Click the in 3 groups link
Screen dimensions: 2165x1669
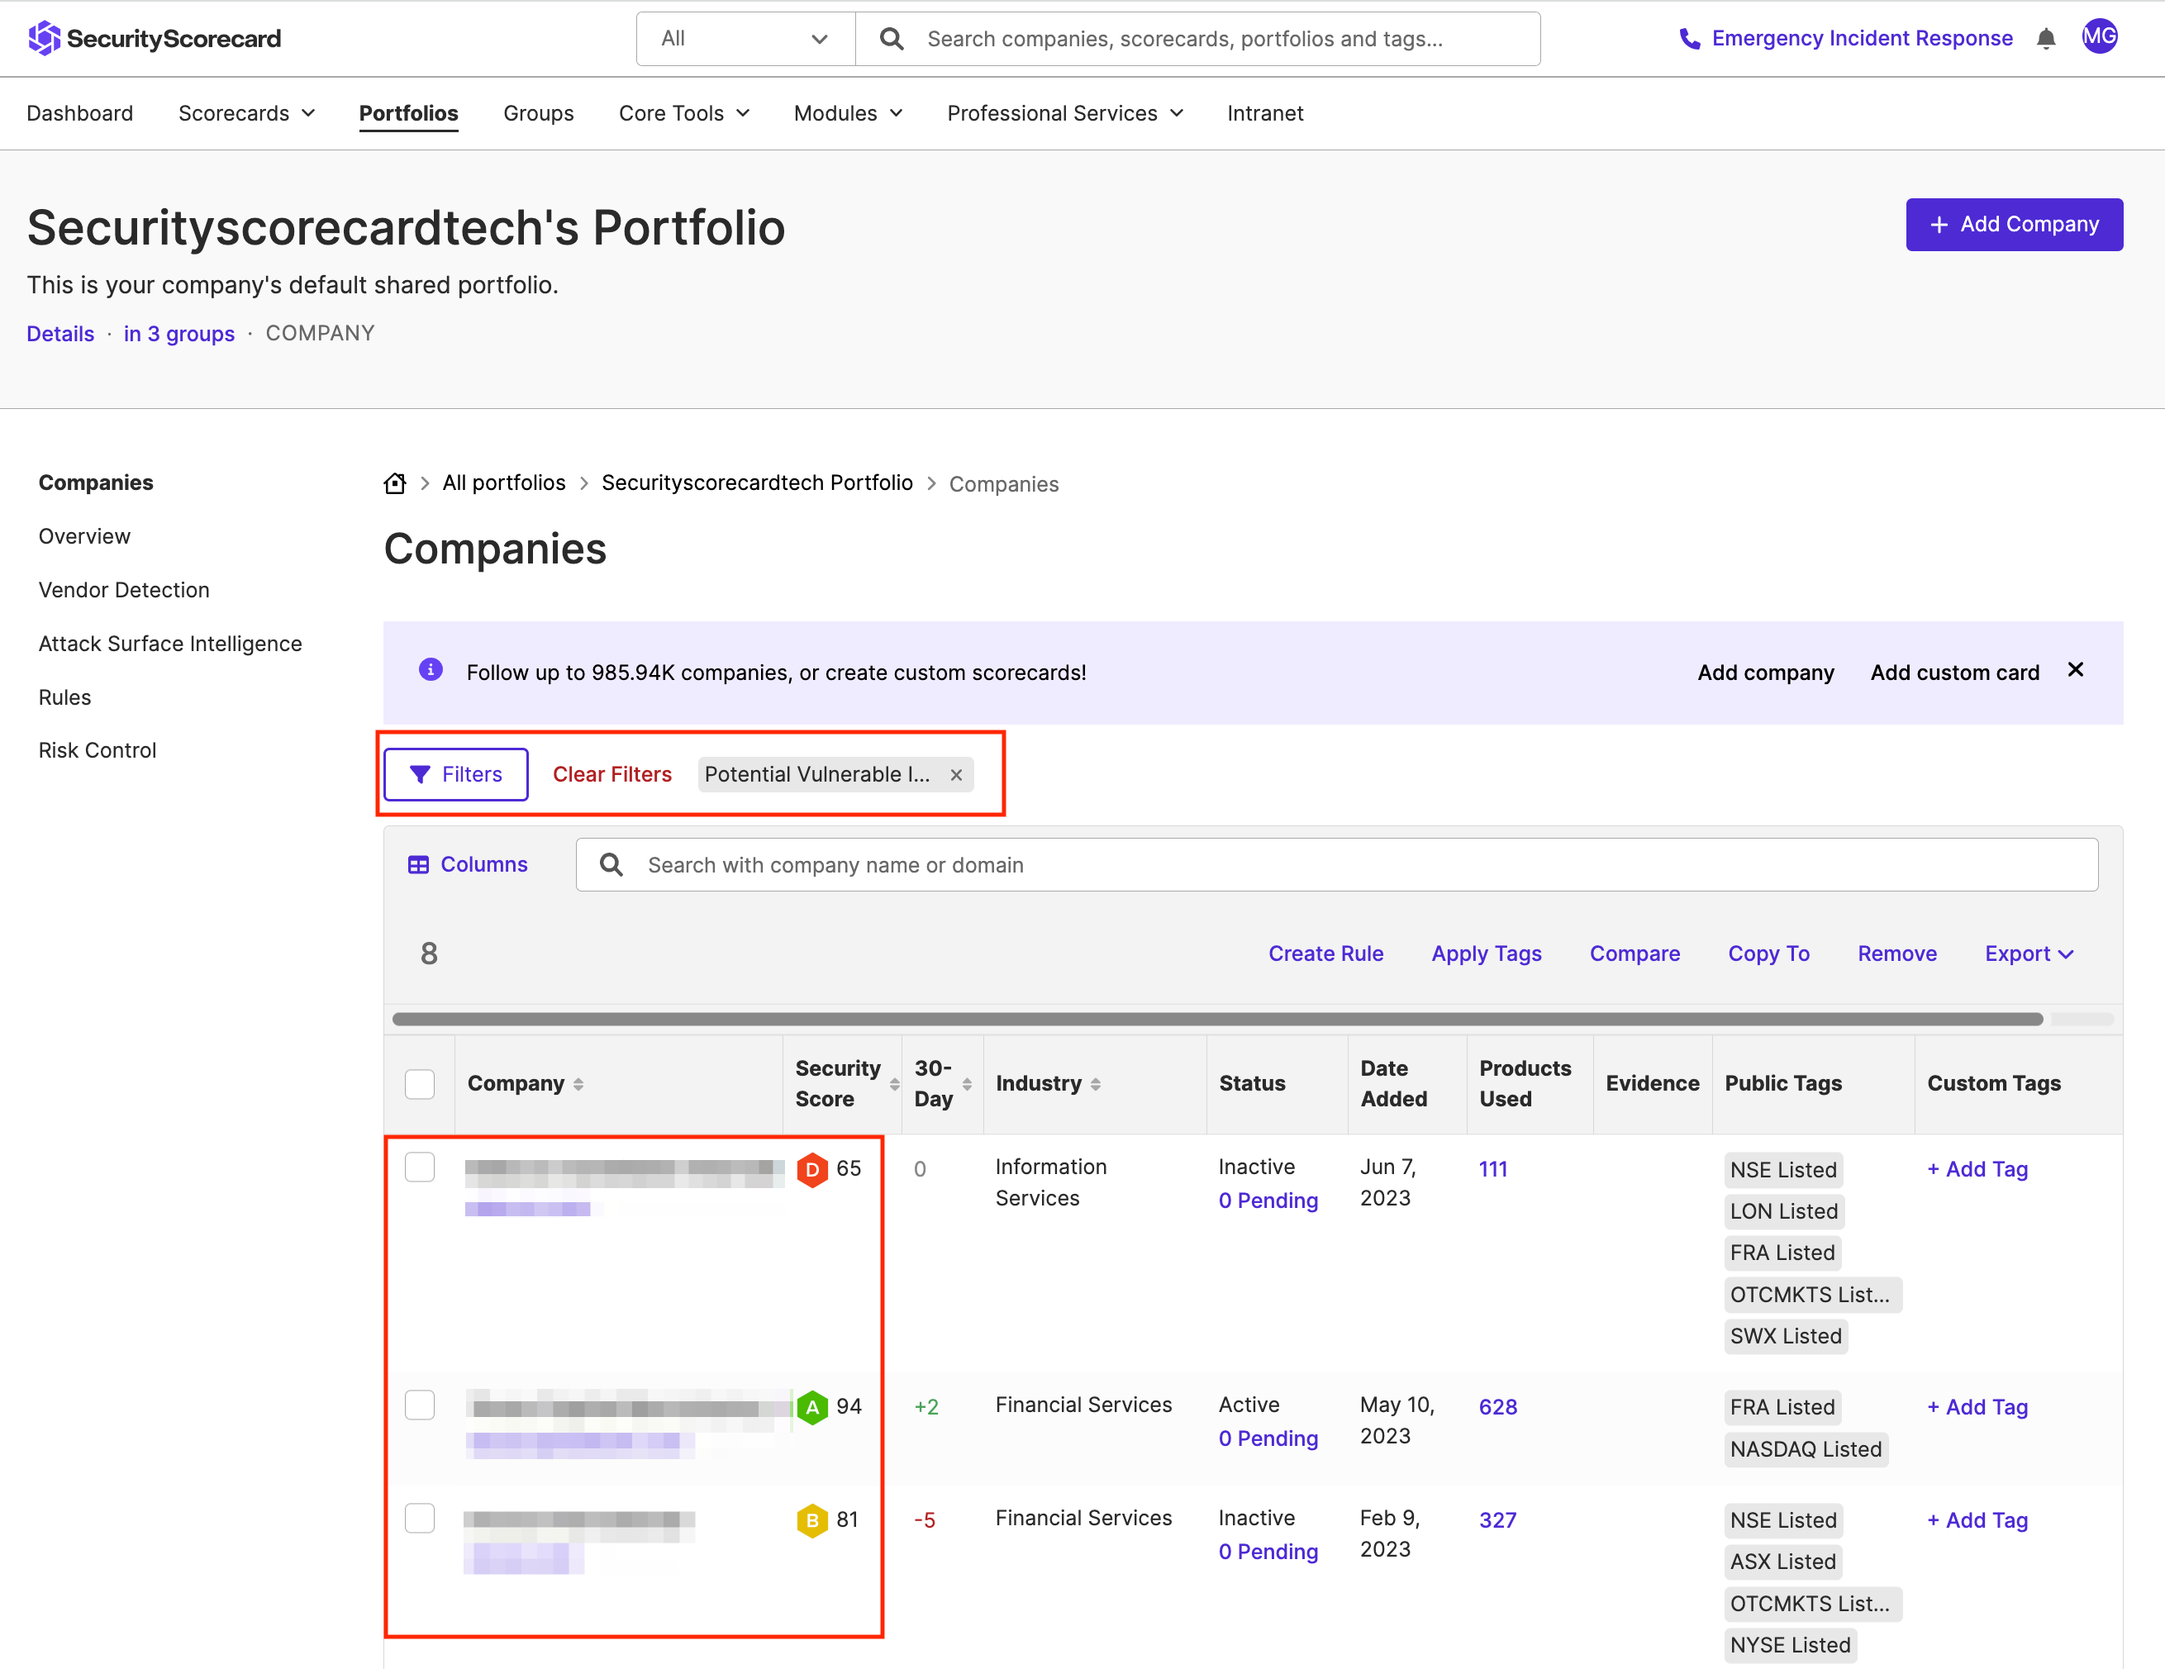pos(179,334)
